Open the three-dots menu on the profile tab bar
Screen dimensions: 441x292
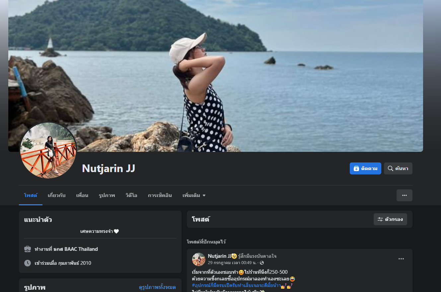(x=404, y=195)
